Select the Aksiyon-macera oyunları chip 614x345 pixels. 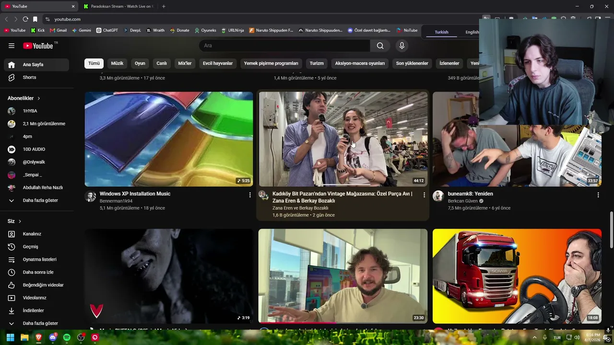(360, 63)
